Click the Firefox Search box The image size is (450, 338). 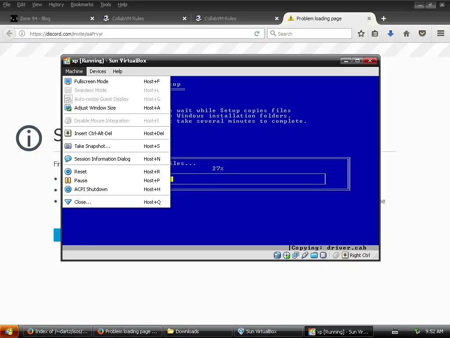click(309, 33)
